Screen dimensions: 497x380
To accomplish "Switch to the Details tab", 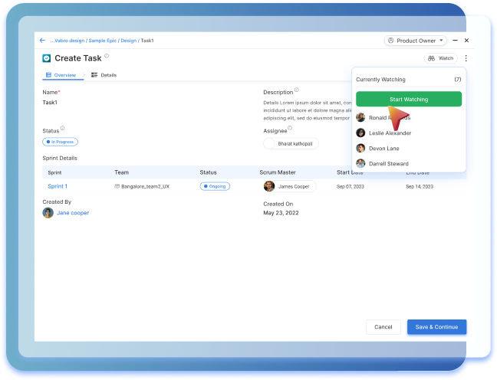I will coord(104,75).
